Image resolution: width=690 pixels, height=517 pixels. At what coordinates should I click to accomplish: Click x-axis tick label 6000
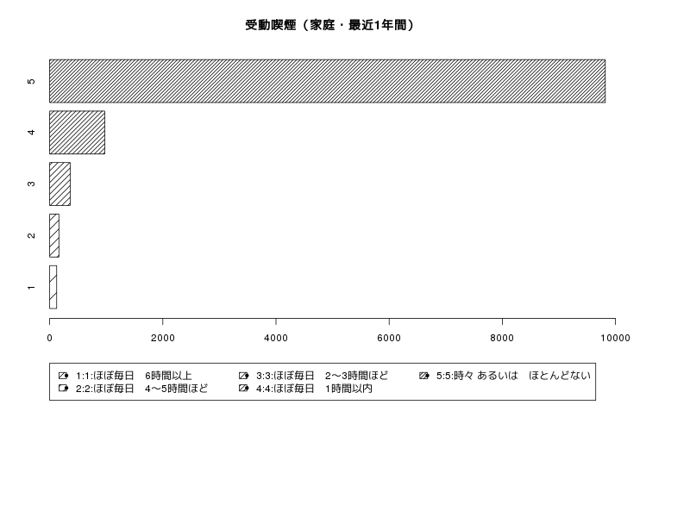(x=389, y=338)
